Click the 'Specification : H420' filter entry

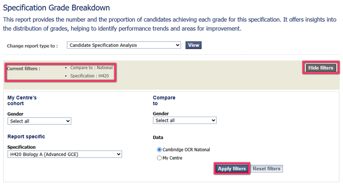pos(89,76)
